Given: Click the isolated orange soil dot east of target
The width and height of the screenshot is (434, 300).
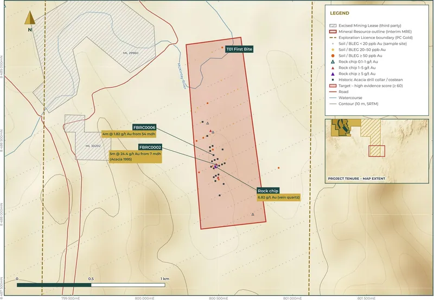Looking at the screenshot, I should pos(278,168).
